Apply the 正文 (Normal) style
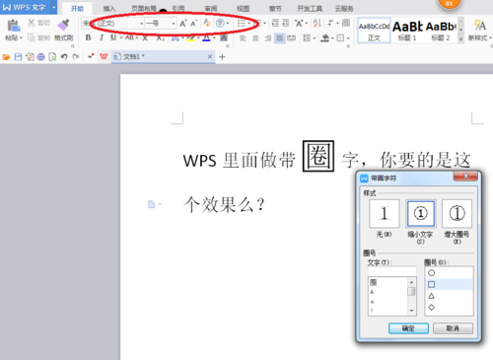 pyautogui.click(x=374, y=31)
